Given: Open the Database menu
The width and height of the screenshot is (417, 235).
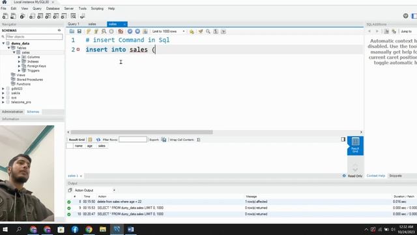Looking at the screenshot, I should tap(53, 8).
